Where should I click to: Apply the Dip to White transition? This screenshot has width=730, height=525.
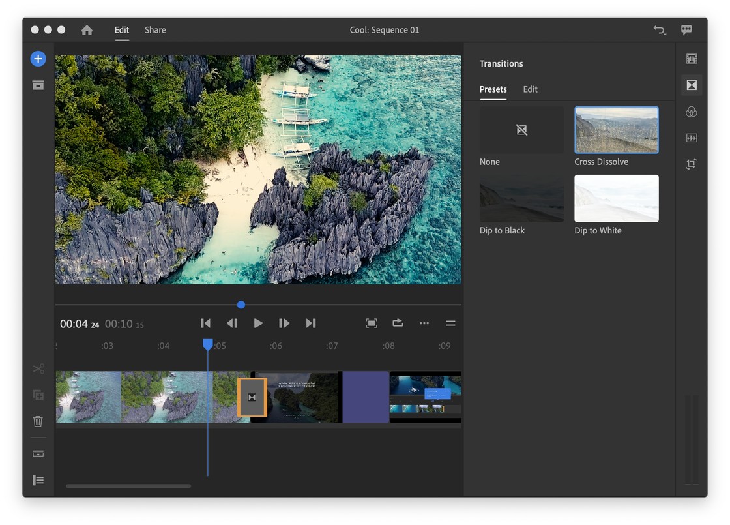click(617, 198)
